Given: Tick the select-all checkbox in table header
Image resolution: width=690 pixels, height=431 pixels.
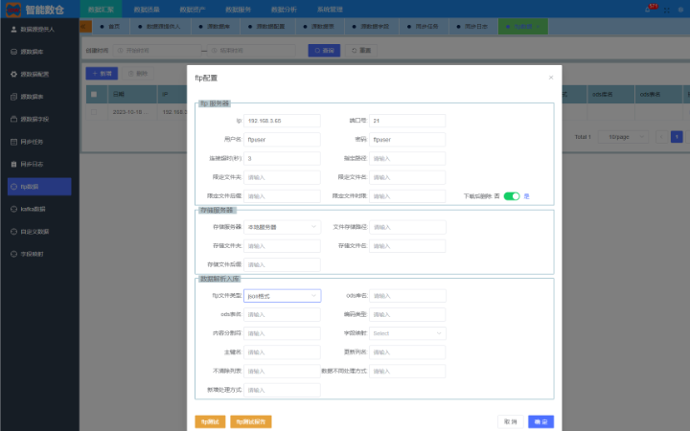Looking at the screenshot, I should point(94,94).
